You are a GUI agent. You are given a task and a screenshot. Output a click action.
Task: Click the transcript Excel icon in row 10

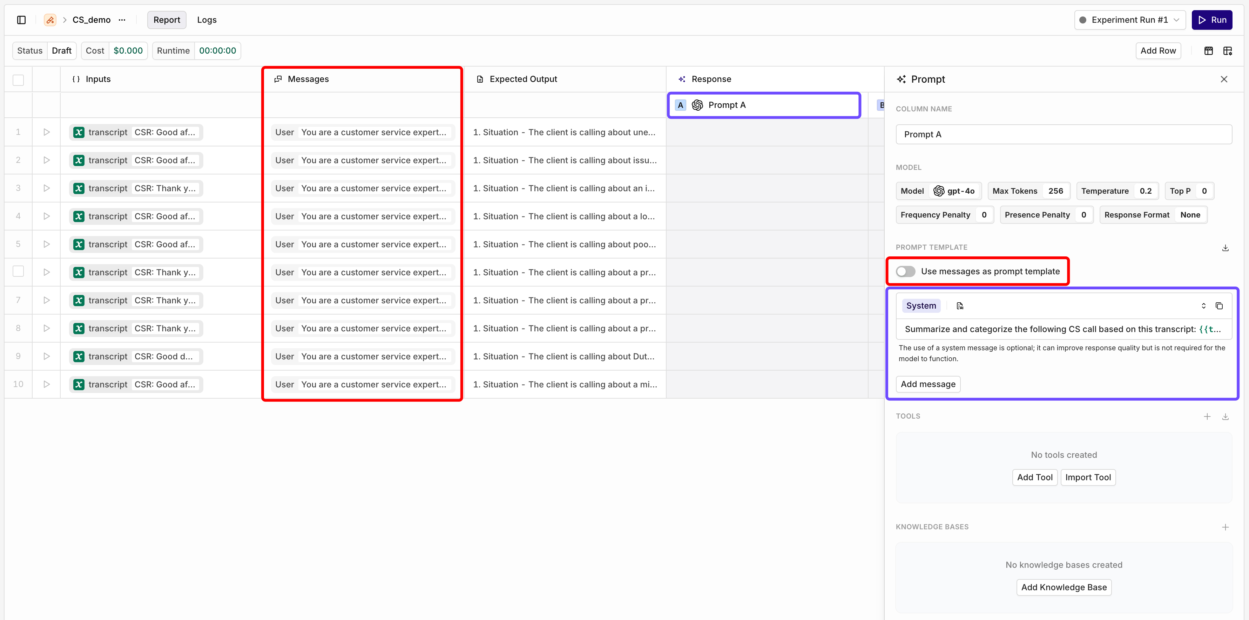[x=79, y=385]
